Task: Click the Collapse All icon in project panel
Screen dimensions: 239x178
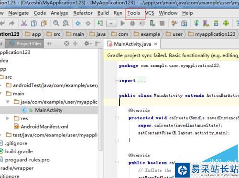Action: [x=75, y=43]
